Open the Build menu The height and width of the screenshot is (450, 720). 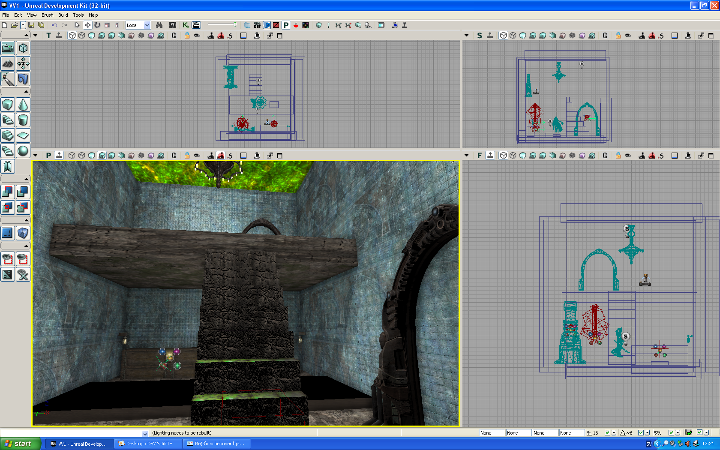63,15
